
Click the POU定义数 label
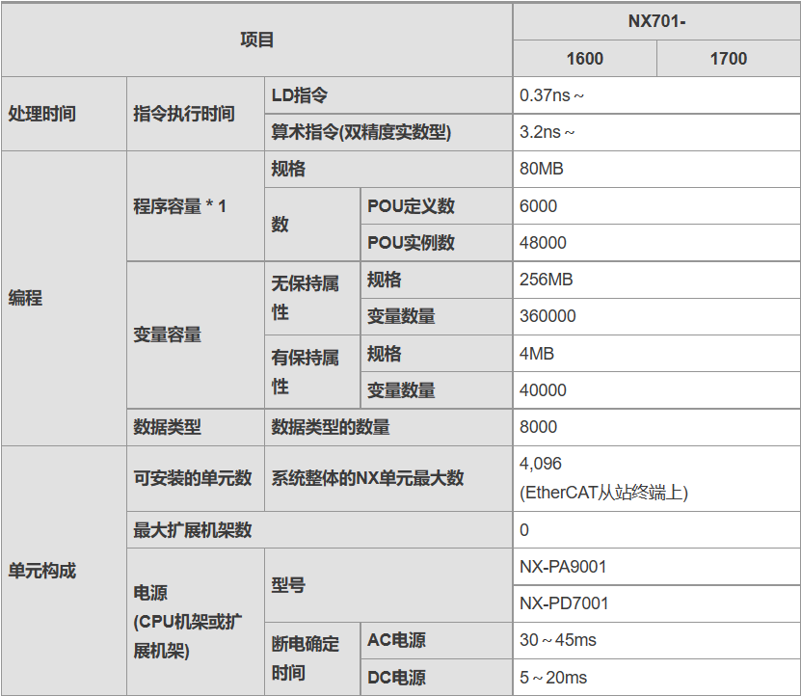tap(412, 206)
